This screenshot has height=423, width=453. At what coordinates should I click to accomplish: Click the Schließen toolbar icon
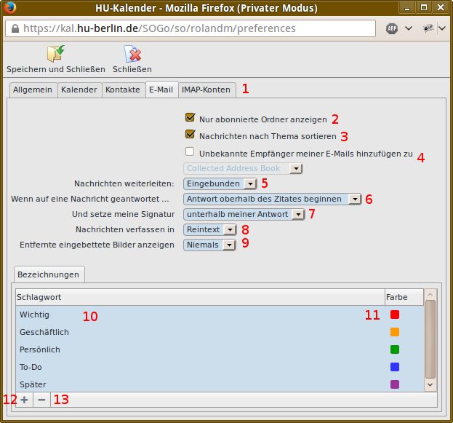132,54
